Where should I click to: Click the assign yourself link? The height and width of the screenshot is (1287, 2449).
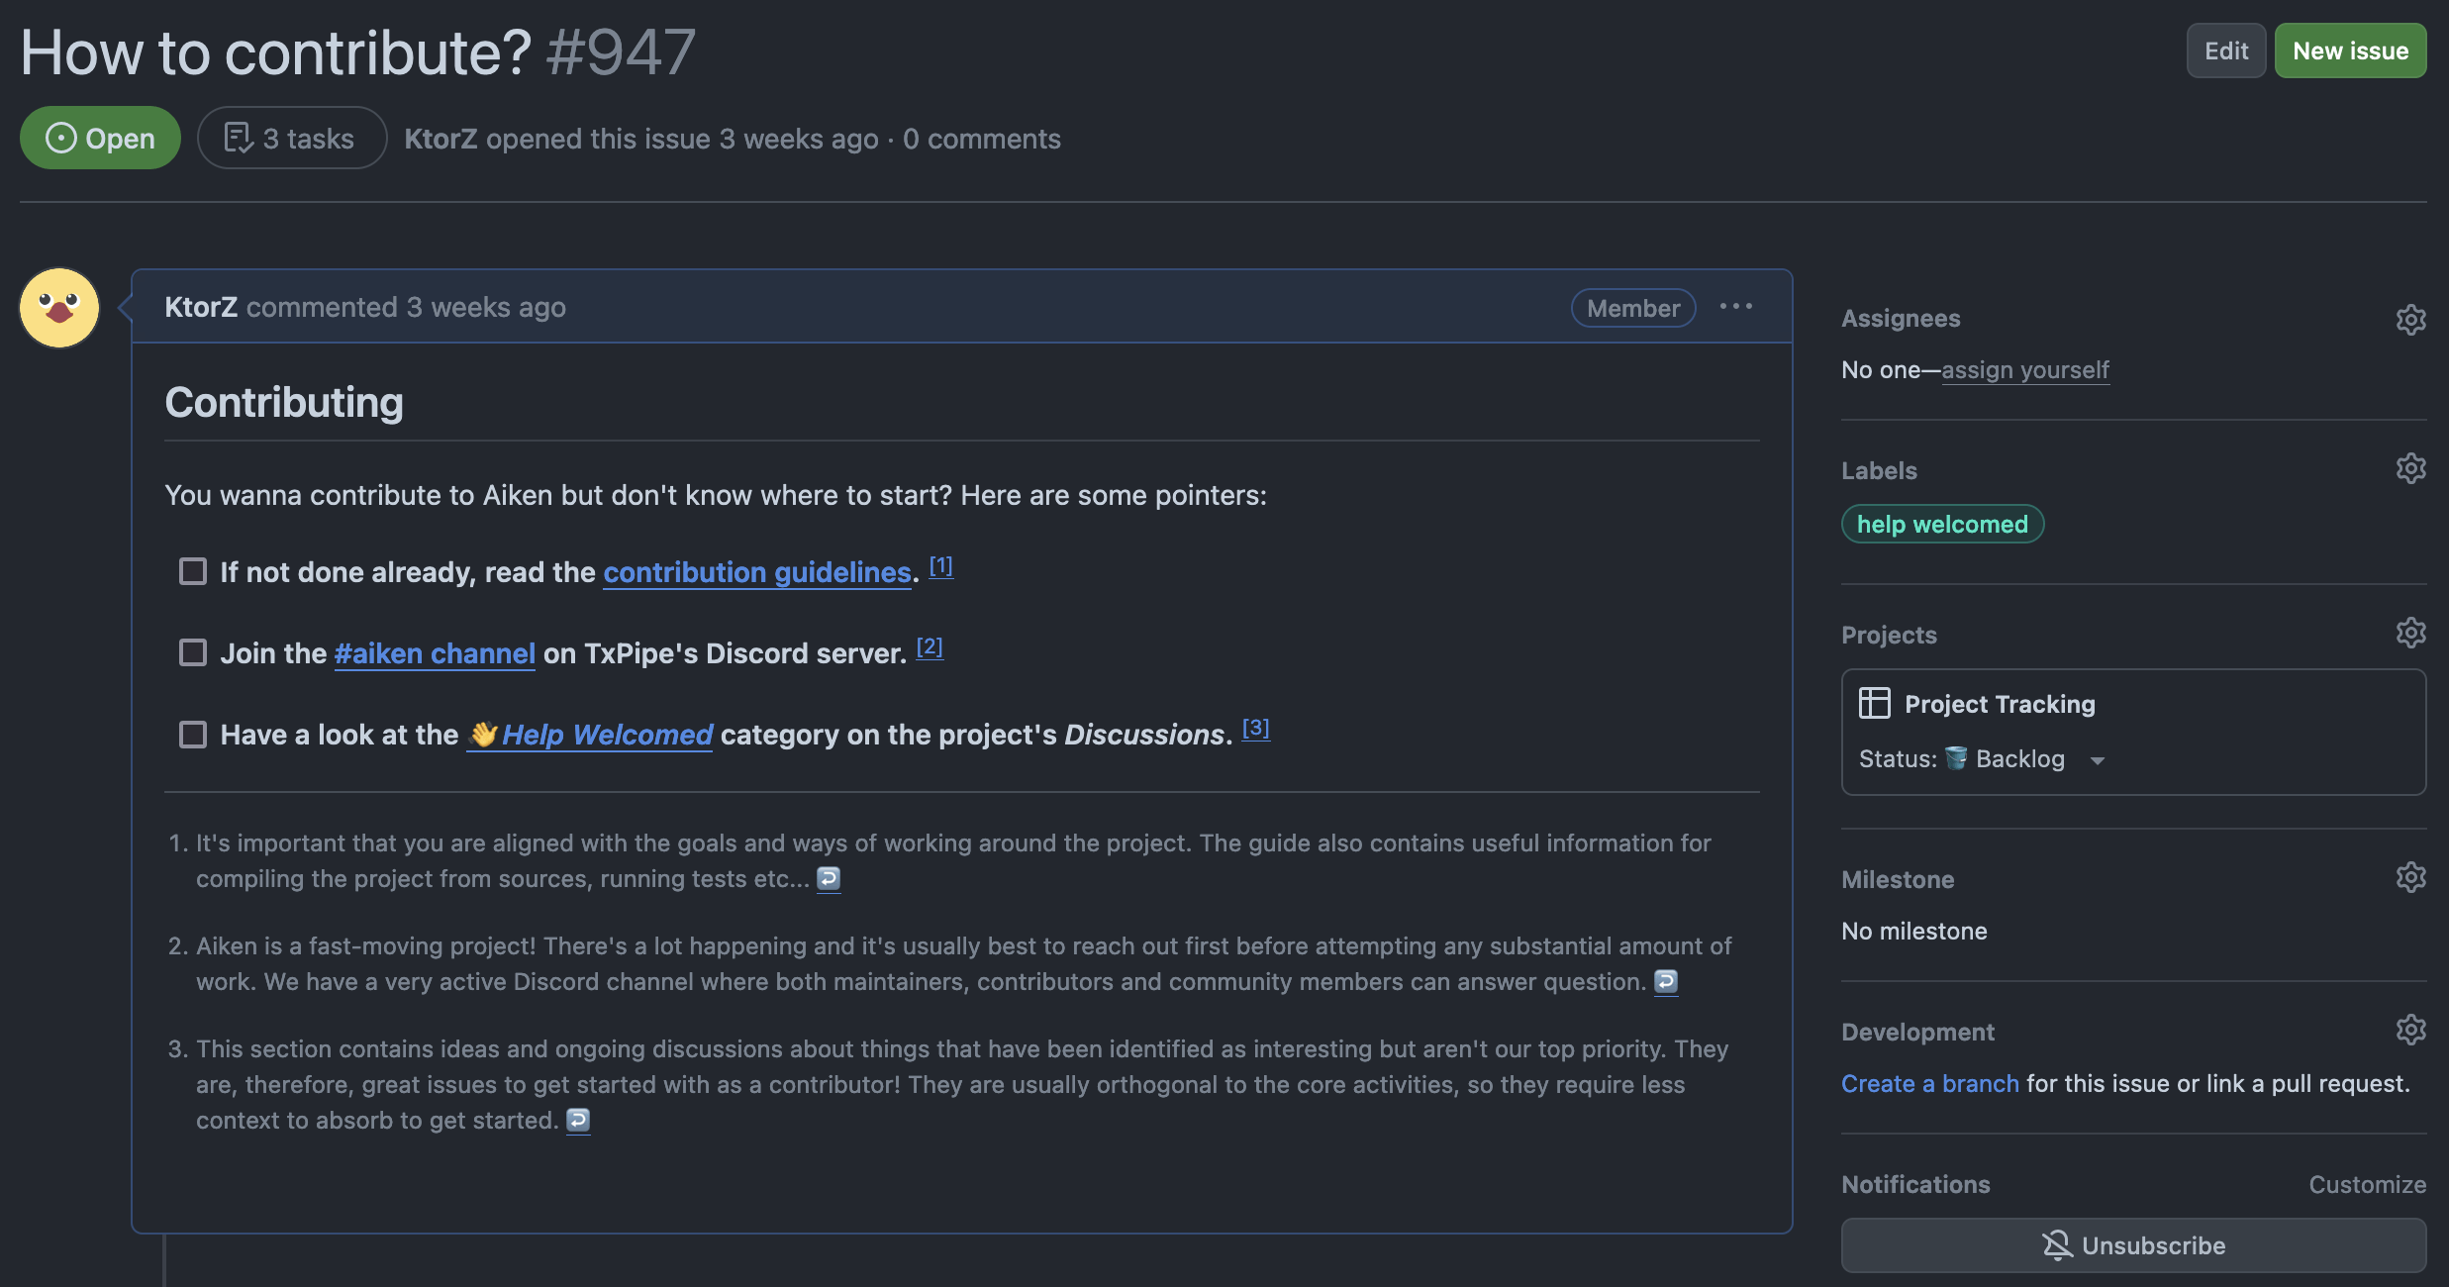point(2024,369)
